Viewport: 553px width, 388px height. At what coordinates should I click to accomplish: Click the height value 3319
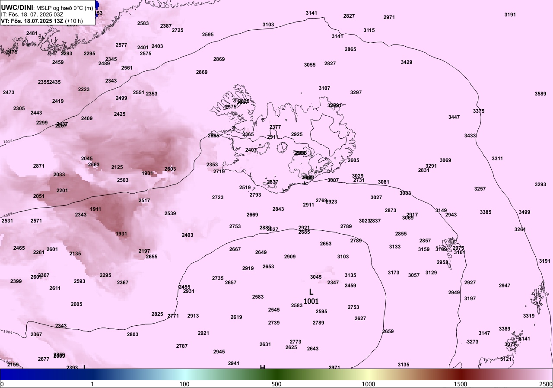pos(529,316)
